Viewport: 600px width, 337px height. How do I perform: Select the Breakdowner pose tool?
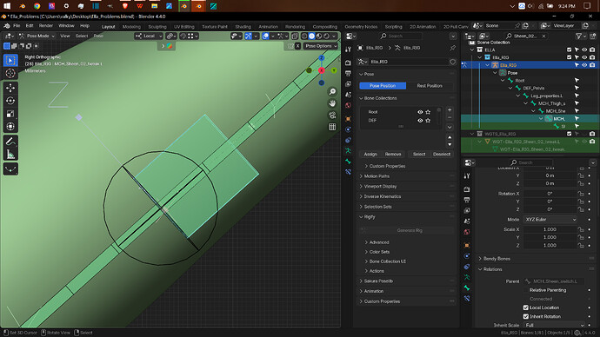[10, 168]
